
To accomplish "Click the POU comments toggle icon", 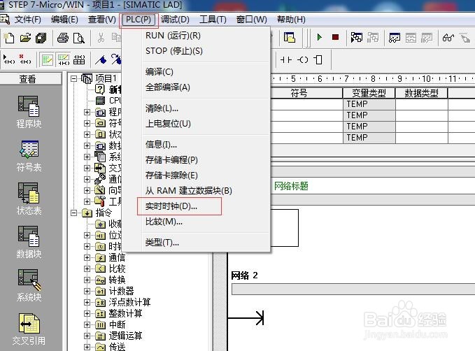I will click(48, 59).
